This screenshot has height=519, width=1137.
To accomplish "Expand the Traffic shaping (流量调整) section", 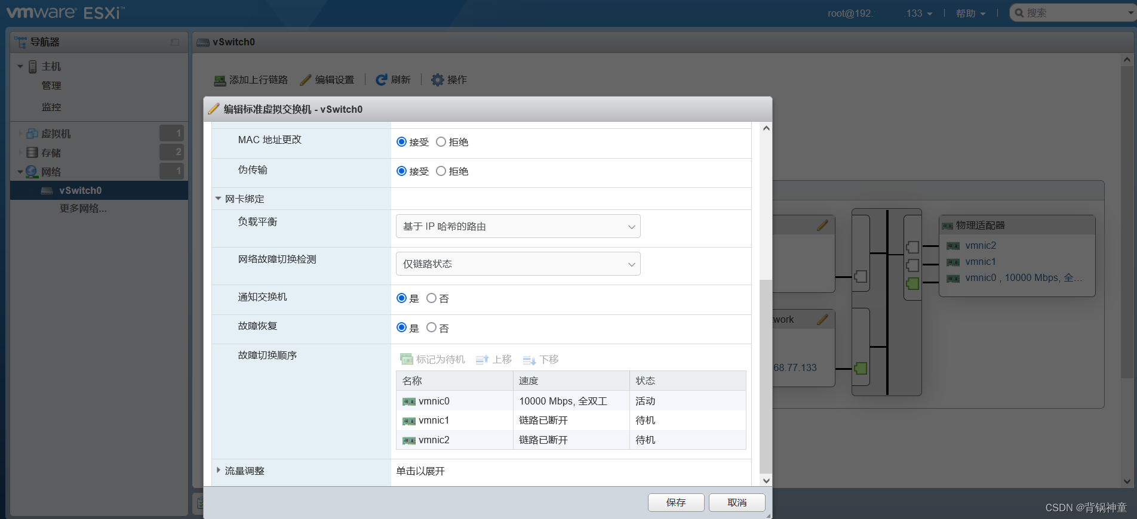I will pos(218,470).
